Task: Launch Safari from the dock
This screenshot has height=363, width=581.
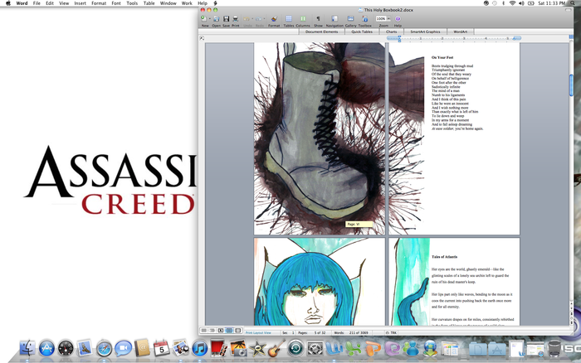Action: pos(104,348)
